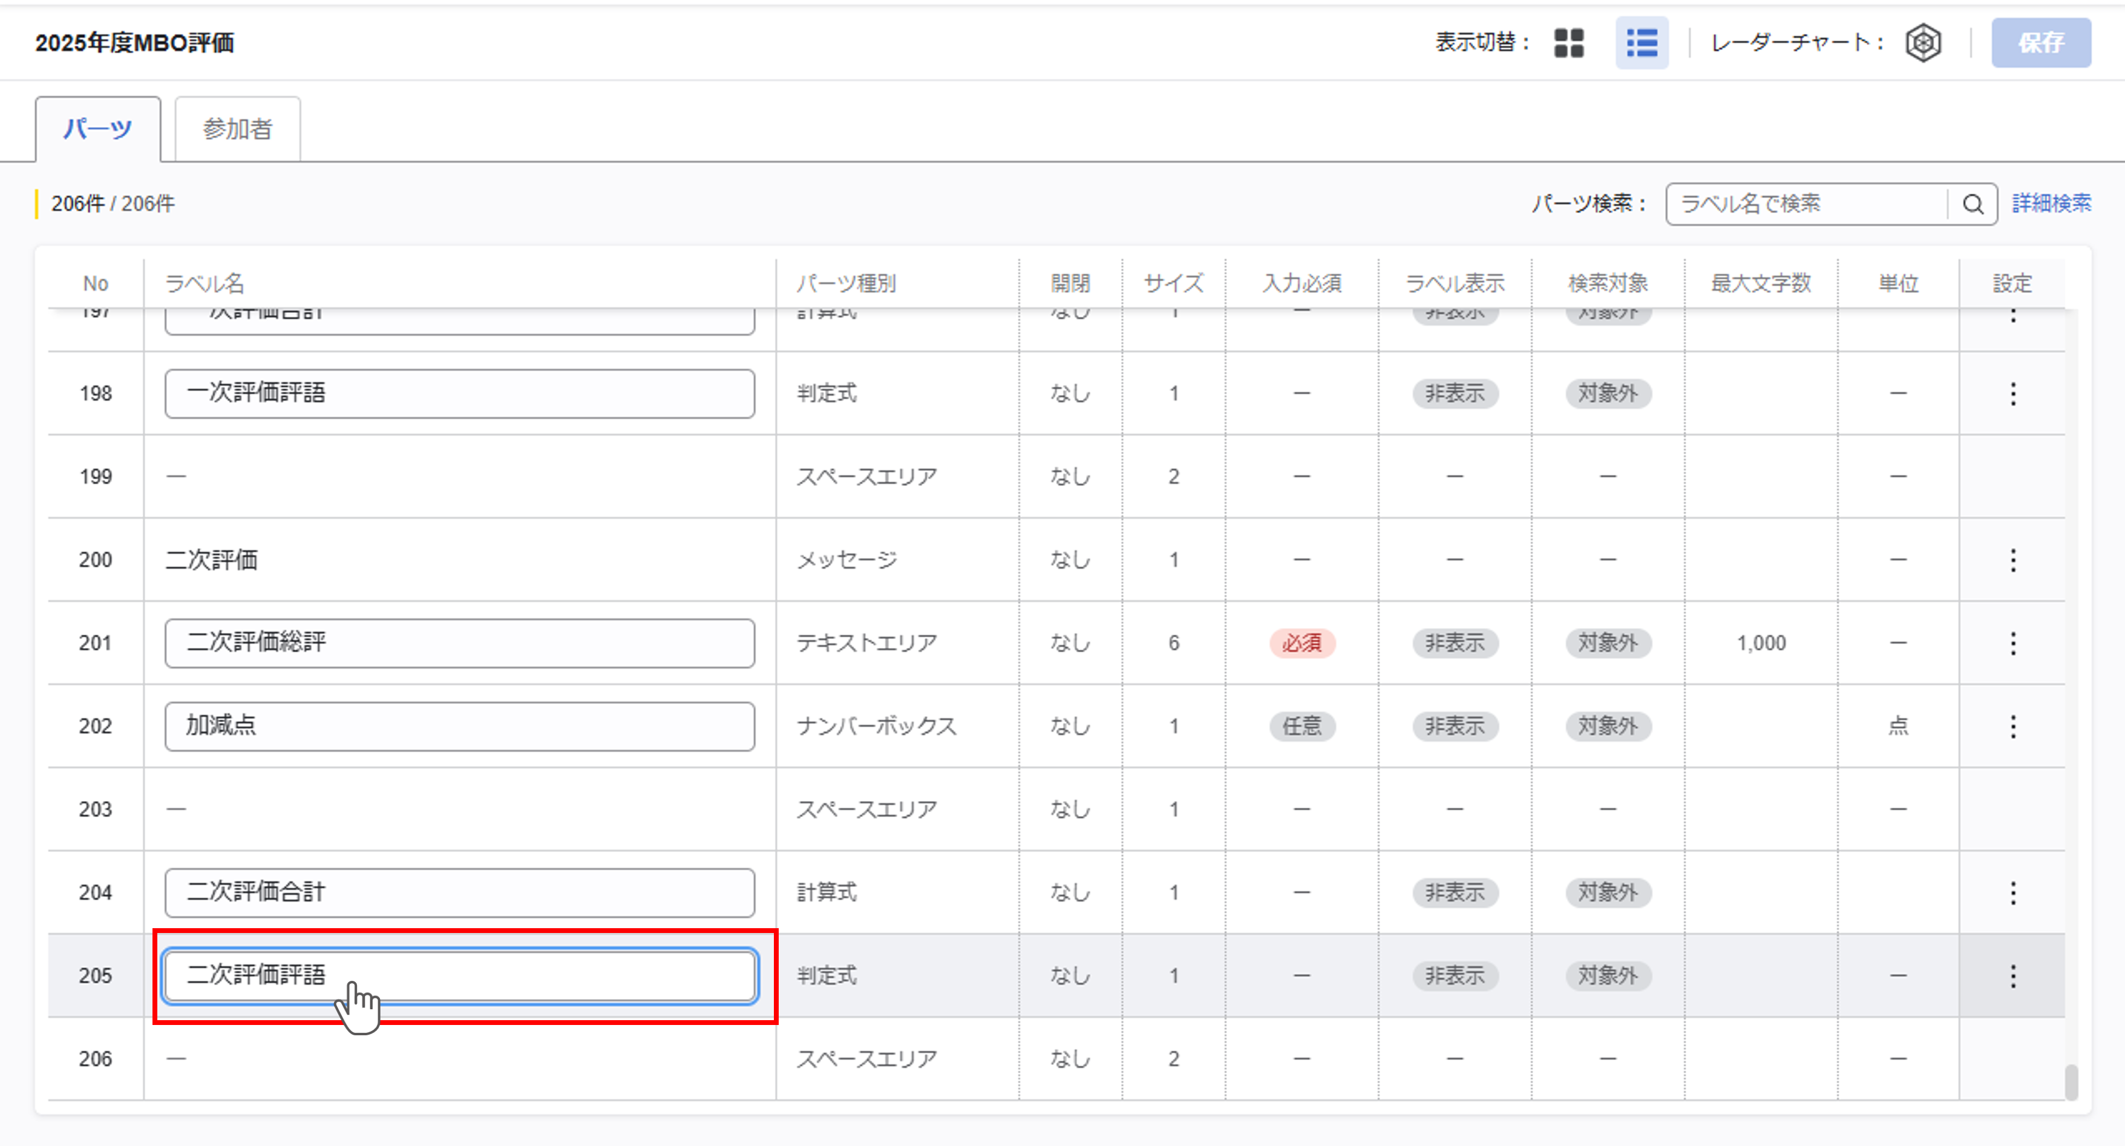Open settings menu for 二次評価合計 row

tap(2013, 892)
